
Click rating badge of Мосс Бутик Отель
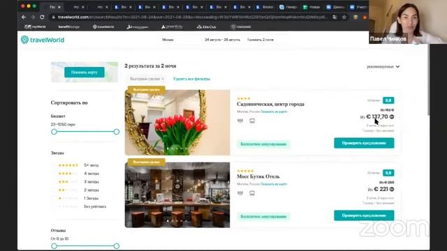tap(388, 173)
